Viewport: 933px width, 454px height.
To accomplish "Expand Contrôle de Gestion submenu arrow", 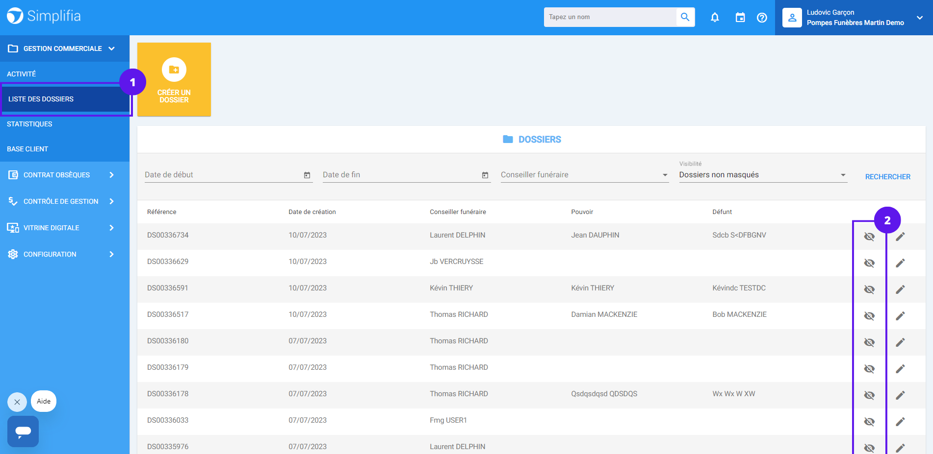I will pos(112,201).
